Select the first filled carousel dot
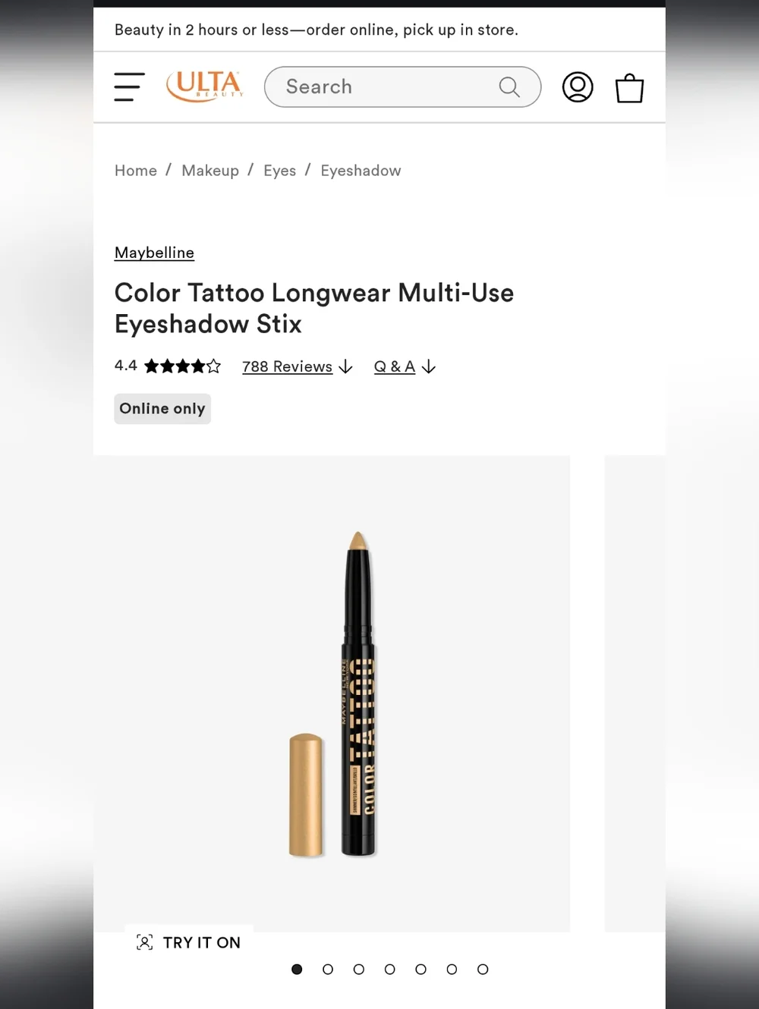Viewport: 759px width, 1009px height. (x=297, y=970)
